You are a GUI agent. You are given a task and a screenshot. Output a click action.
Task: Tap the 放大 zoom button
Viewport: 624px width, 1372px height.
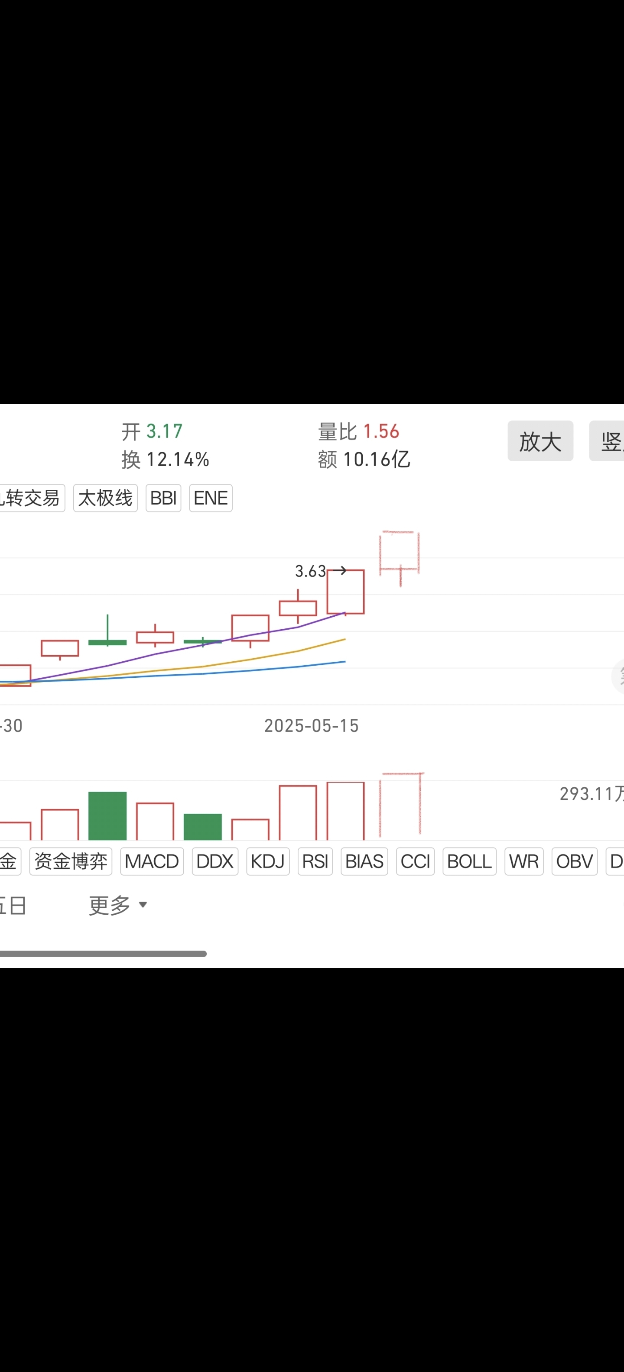coord(540,441)
